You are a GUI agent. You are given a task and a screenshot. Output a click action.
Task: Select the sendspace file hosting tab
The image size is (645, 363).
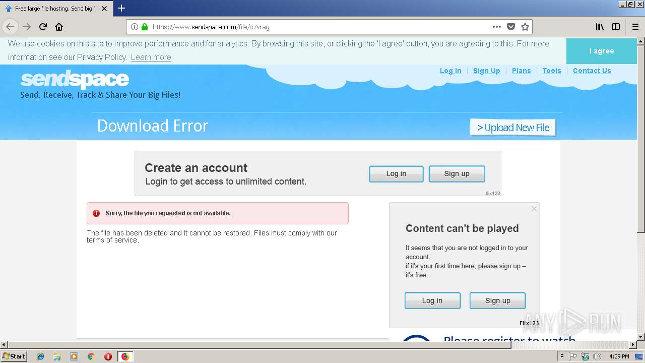(56, 9)
